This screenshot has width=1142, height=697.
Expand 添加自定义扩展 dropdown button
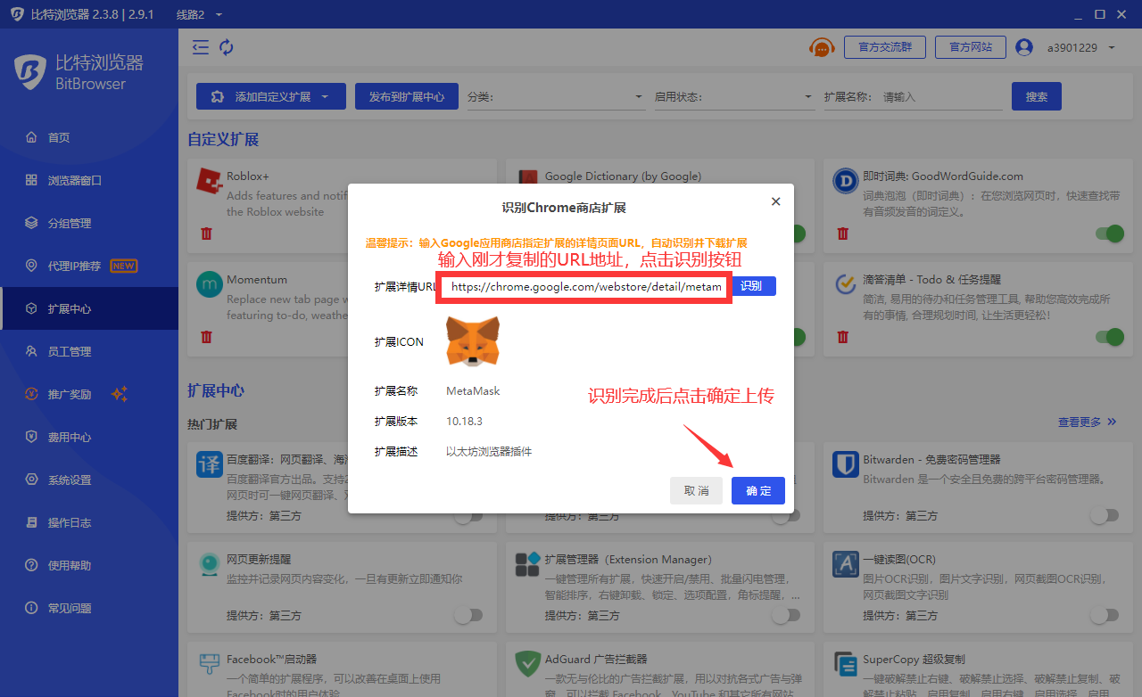coord(270,96)
